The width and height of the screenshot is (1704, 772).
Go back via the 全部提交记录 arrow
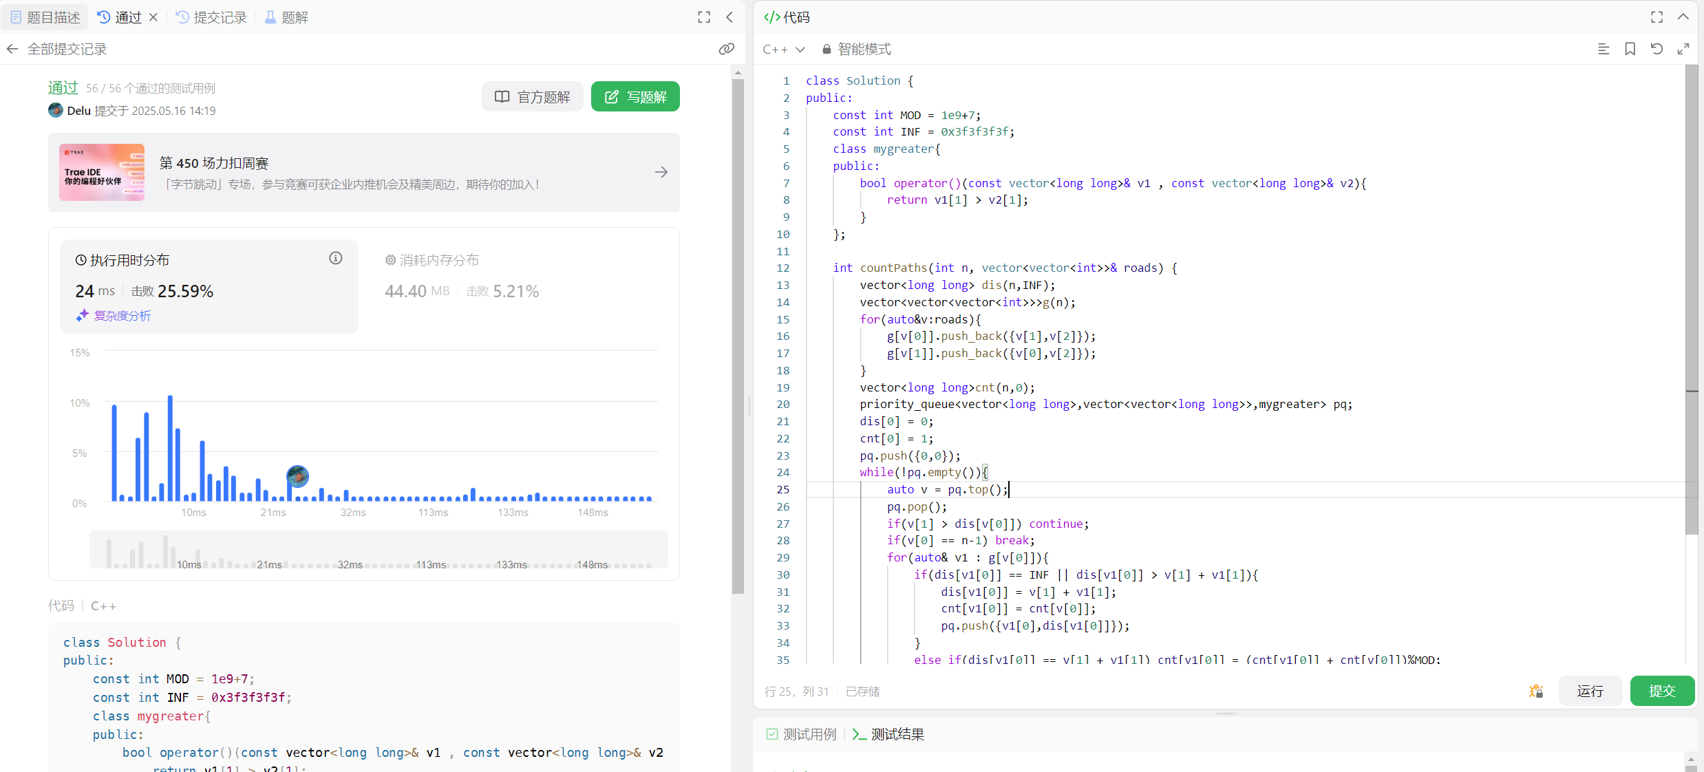pos(12,49)
